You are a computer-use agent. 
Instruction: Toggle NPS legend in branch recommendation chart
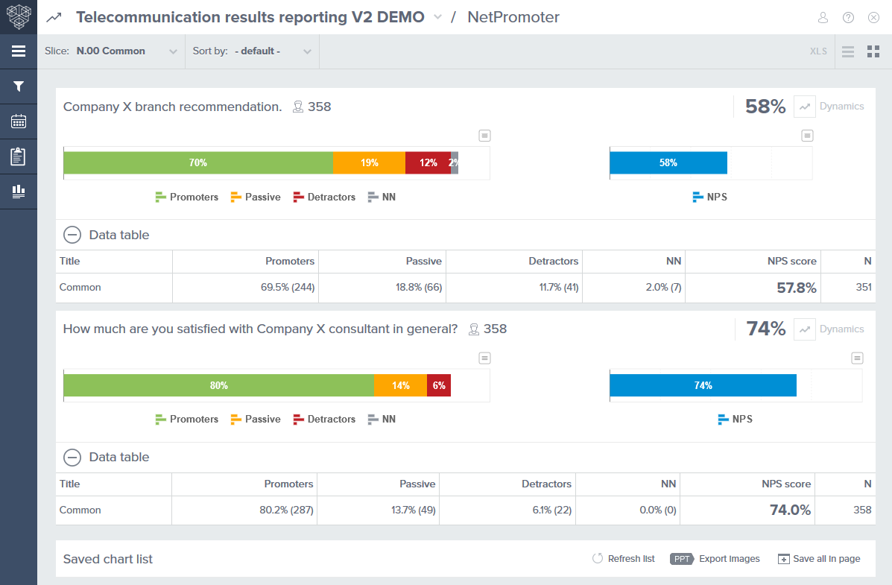pos(710,197)
